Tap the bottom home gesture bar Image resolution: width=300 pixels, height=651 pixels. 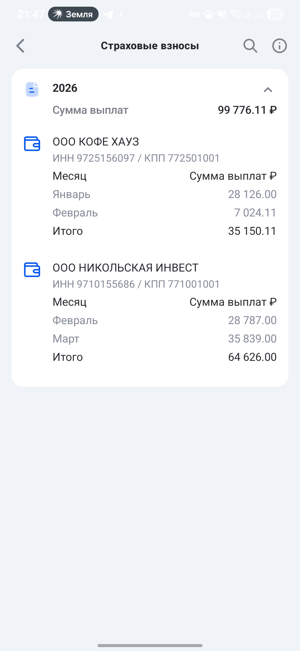(x=150, y=645)
